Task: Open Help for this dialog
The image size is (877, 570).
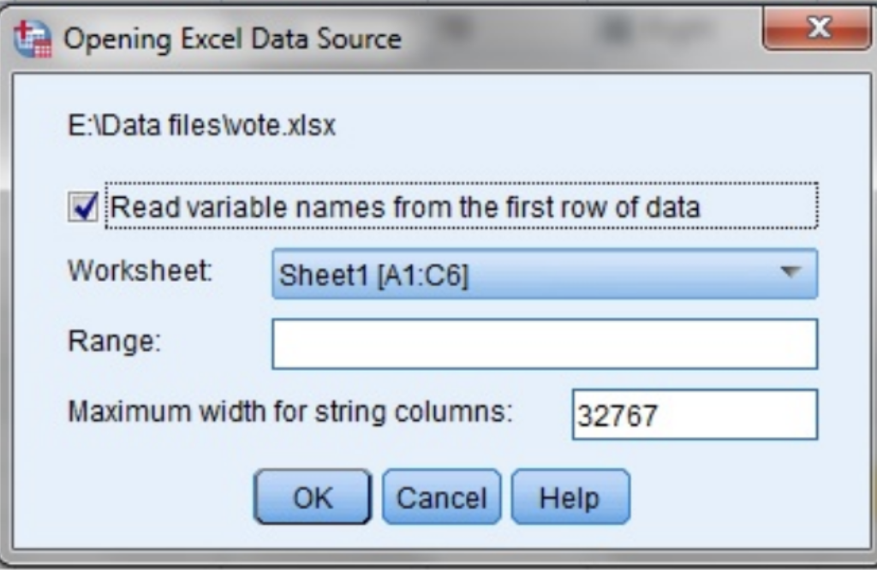Action: [570, 497]
